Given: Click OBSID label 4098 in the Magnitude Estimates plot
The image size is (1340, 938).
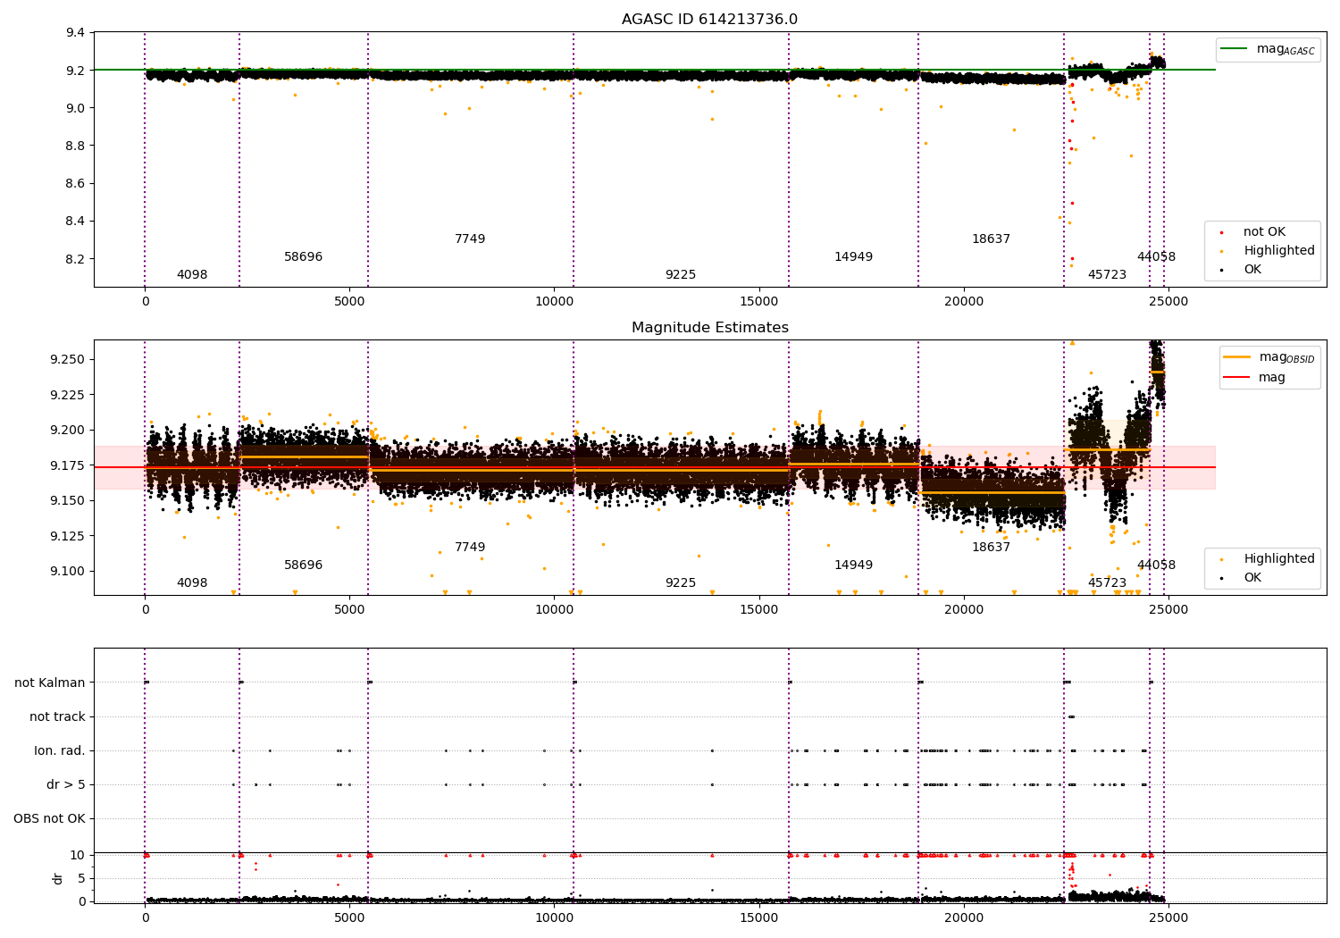Looking at the screenshot, I should (x=192, y=583).
